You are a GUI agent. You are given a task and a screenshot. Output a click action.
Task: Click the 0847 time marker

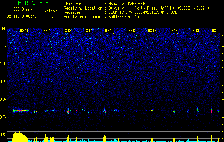[x=152, y=31]
